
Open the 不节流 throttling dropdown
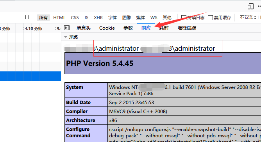(248, 17)
